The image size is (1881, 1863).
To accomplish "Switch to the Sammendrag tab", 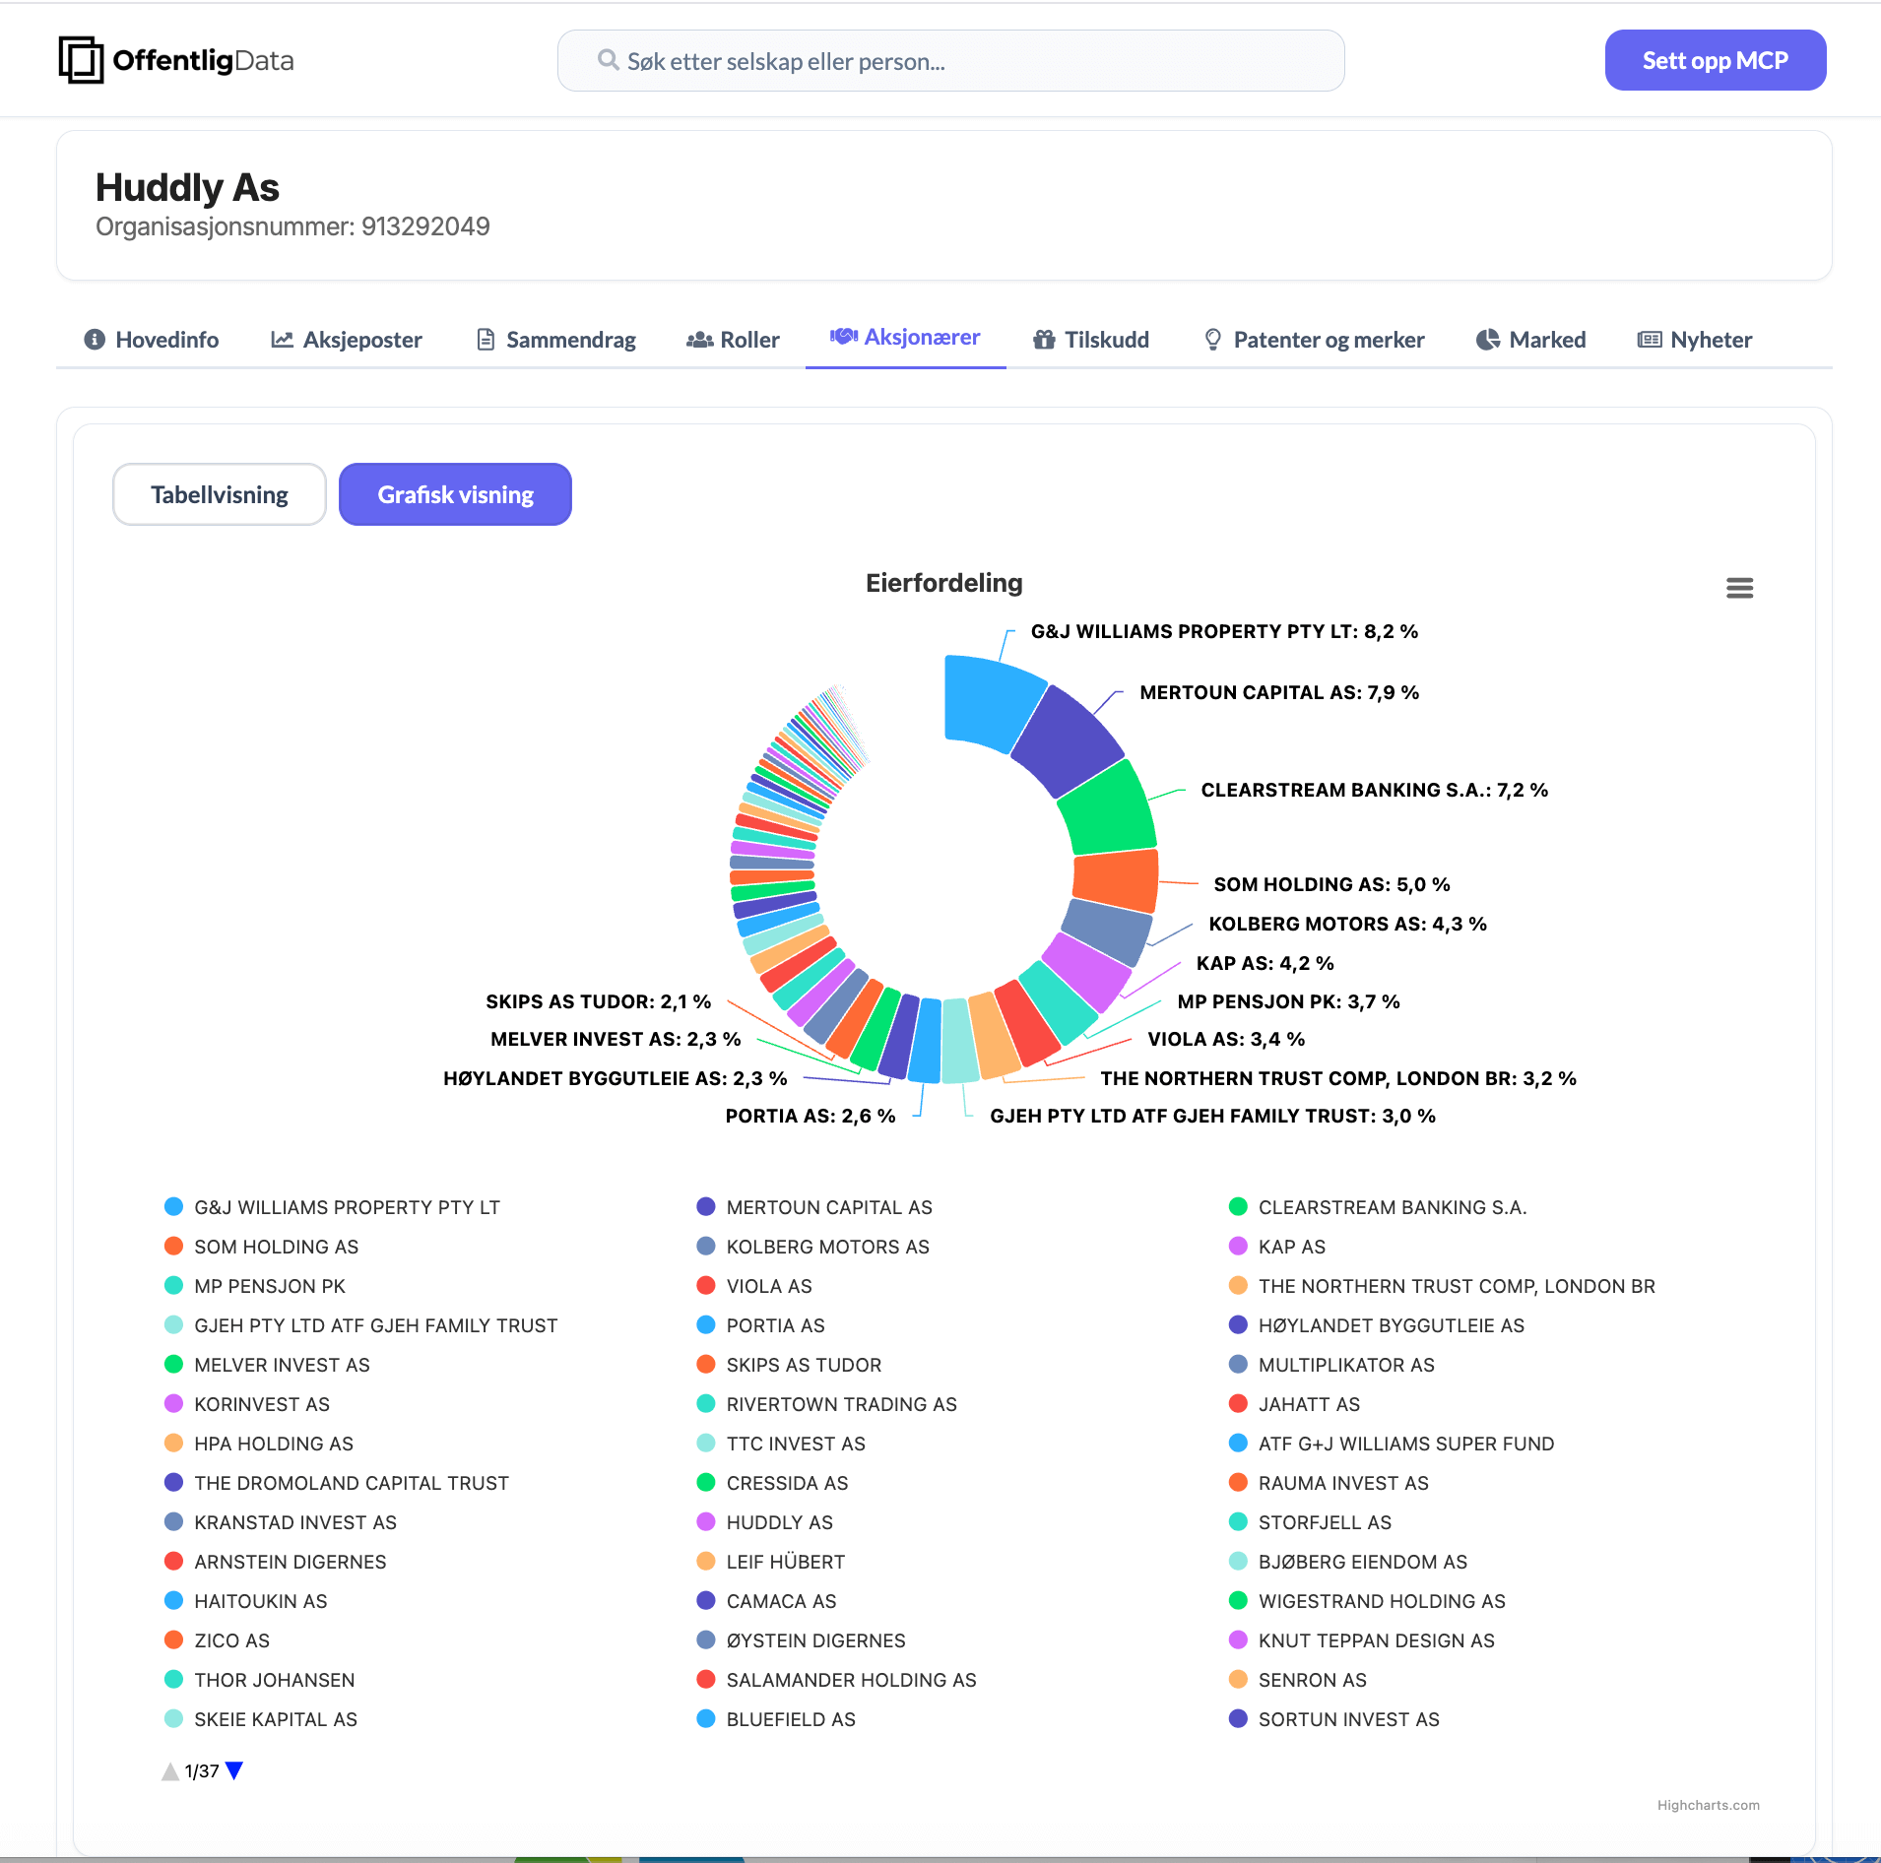I will pos(556,340).
